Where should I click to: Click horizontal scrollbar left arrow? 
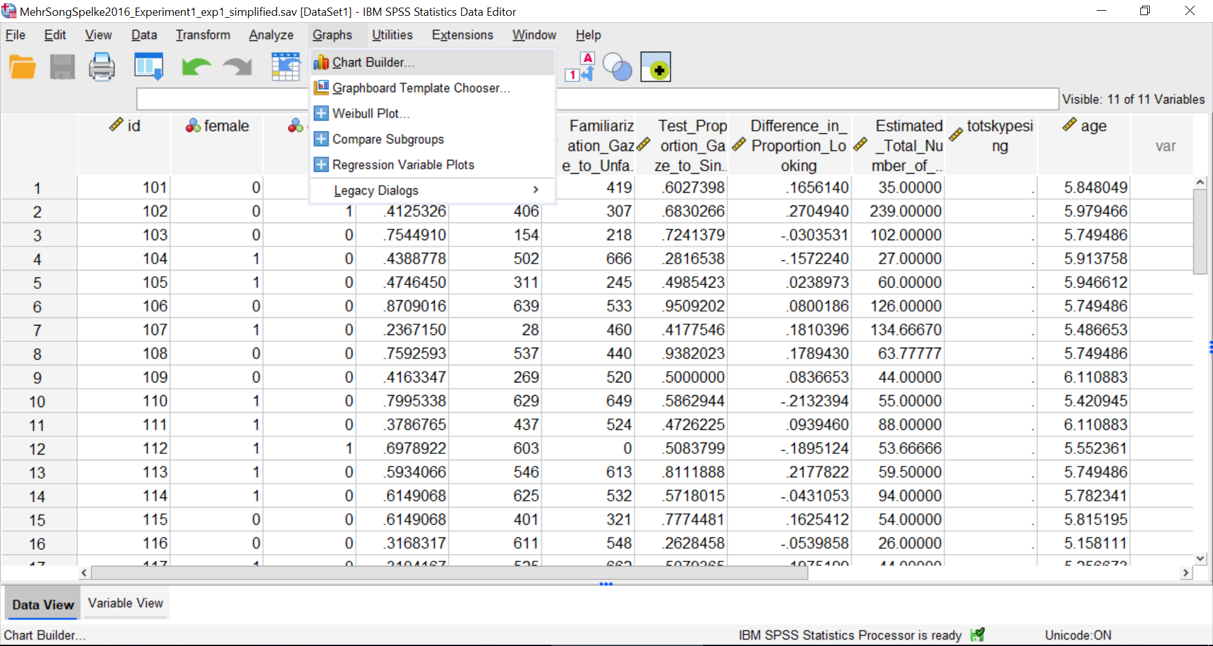pyautogui.click(x=84, y=573)
